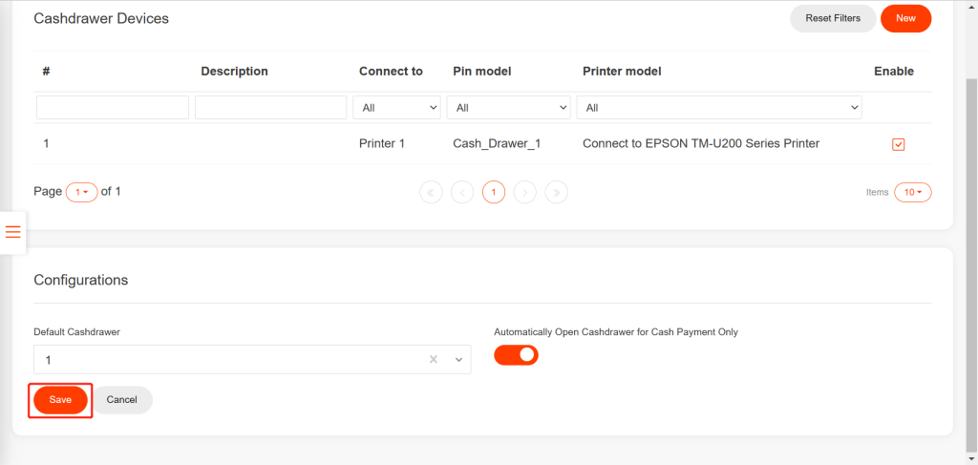
Task: Clear the Default Cashdrawer selection
Action: tap(433, 360)
